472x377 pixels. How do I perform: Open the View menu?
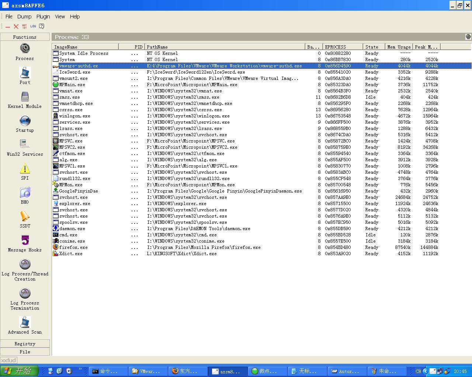[60, 17]
